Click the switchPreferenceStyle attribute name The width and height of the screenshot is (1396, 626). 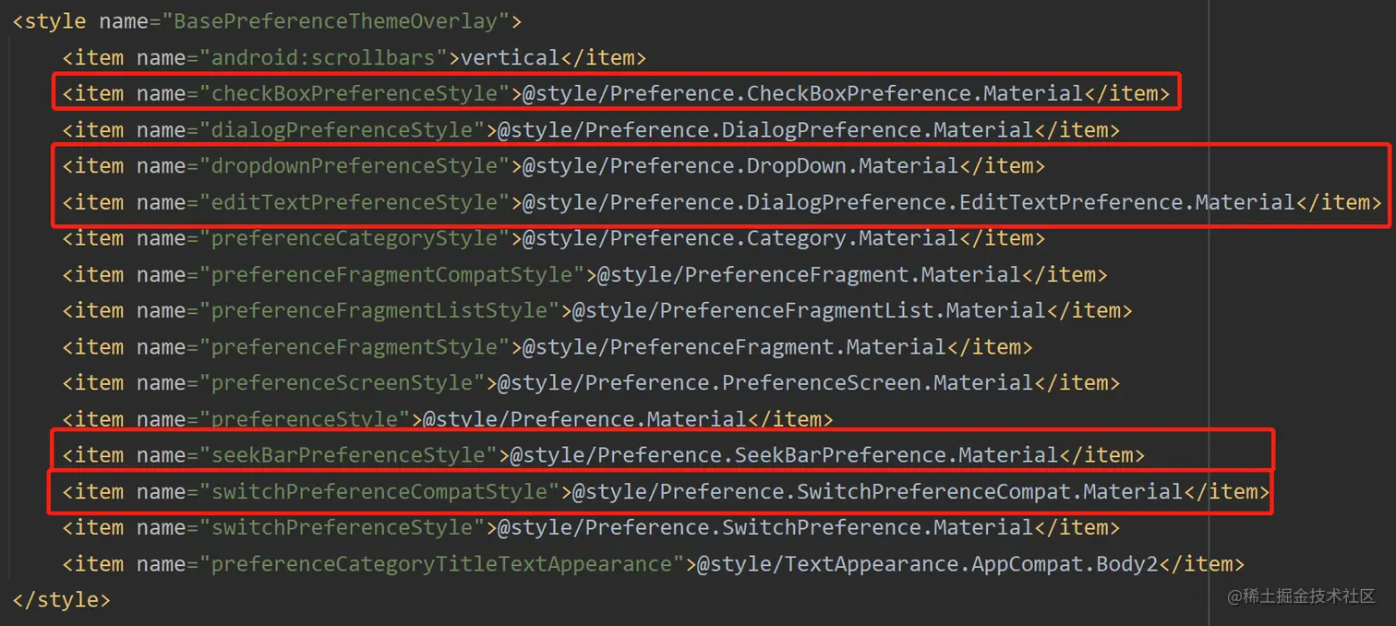tap(343, 528)
